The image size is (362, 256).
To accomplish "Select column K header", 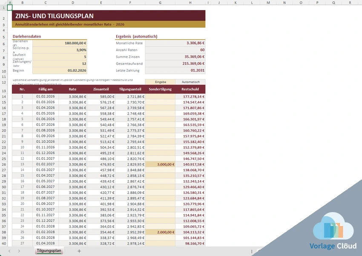I will [x=236, y=3].
